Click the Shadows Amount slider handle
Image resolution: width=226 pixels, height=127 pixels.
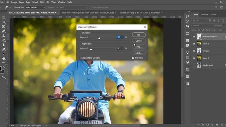(99, 38)
